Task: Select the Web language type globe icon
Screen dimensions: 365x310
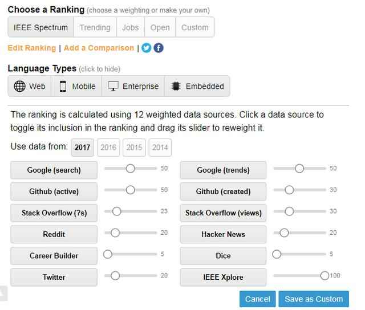Action: pos(19,87)
